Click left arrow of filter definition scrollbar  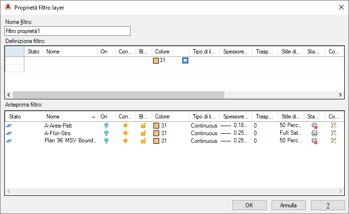click(9, 95)
